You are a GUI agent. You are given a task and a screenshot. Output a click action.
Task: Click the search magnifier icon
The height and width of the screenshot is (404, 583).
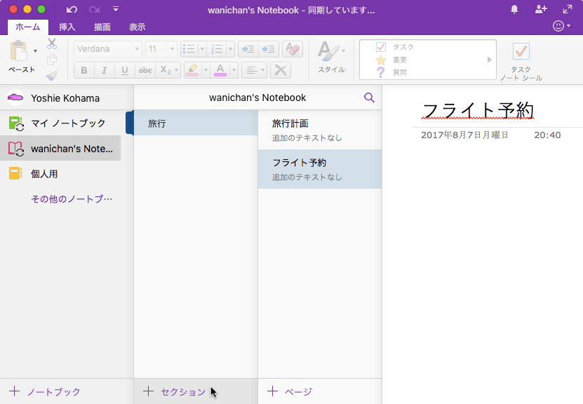tap(369, 97)
